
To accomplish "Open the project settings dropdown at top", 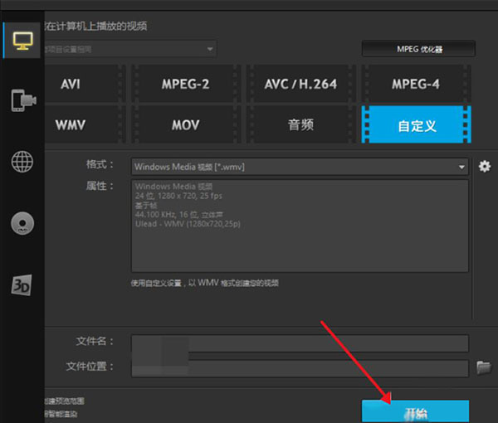I will (130, 49).
